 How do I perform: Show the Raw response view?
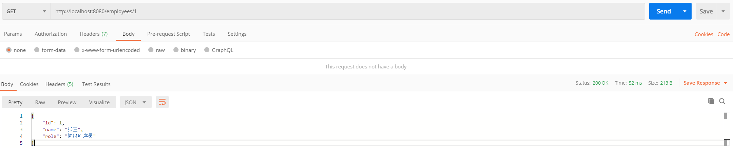pyautogui.click(x=40, y=102)
